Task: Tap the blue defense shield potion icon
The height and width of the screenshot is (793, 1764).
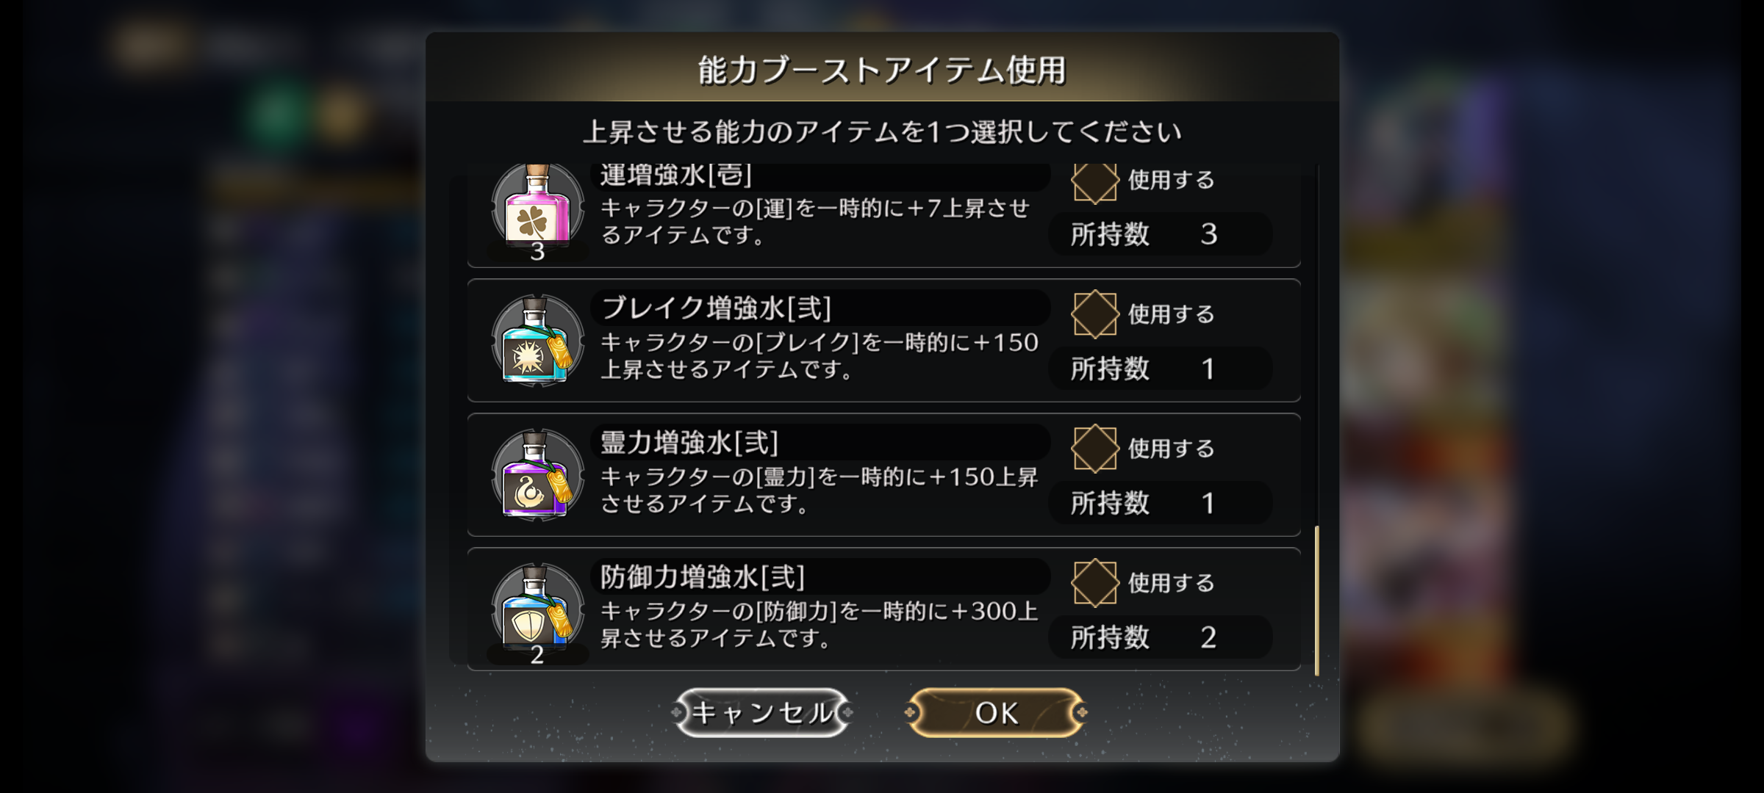Action: [x=537, y=609]
